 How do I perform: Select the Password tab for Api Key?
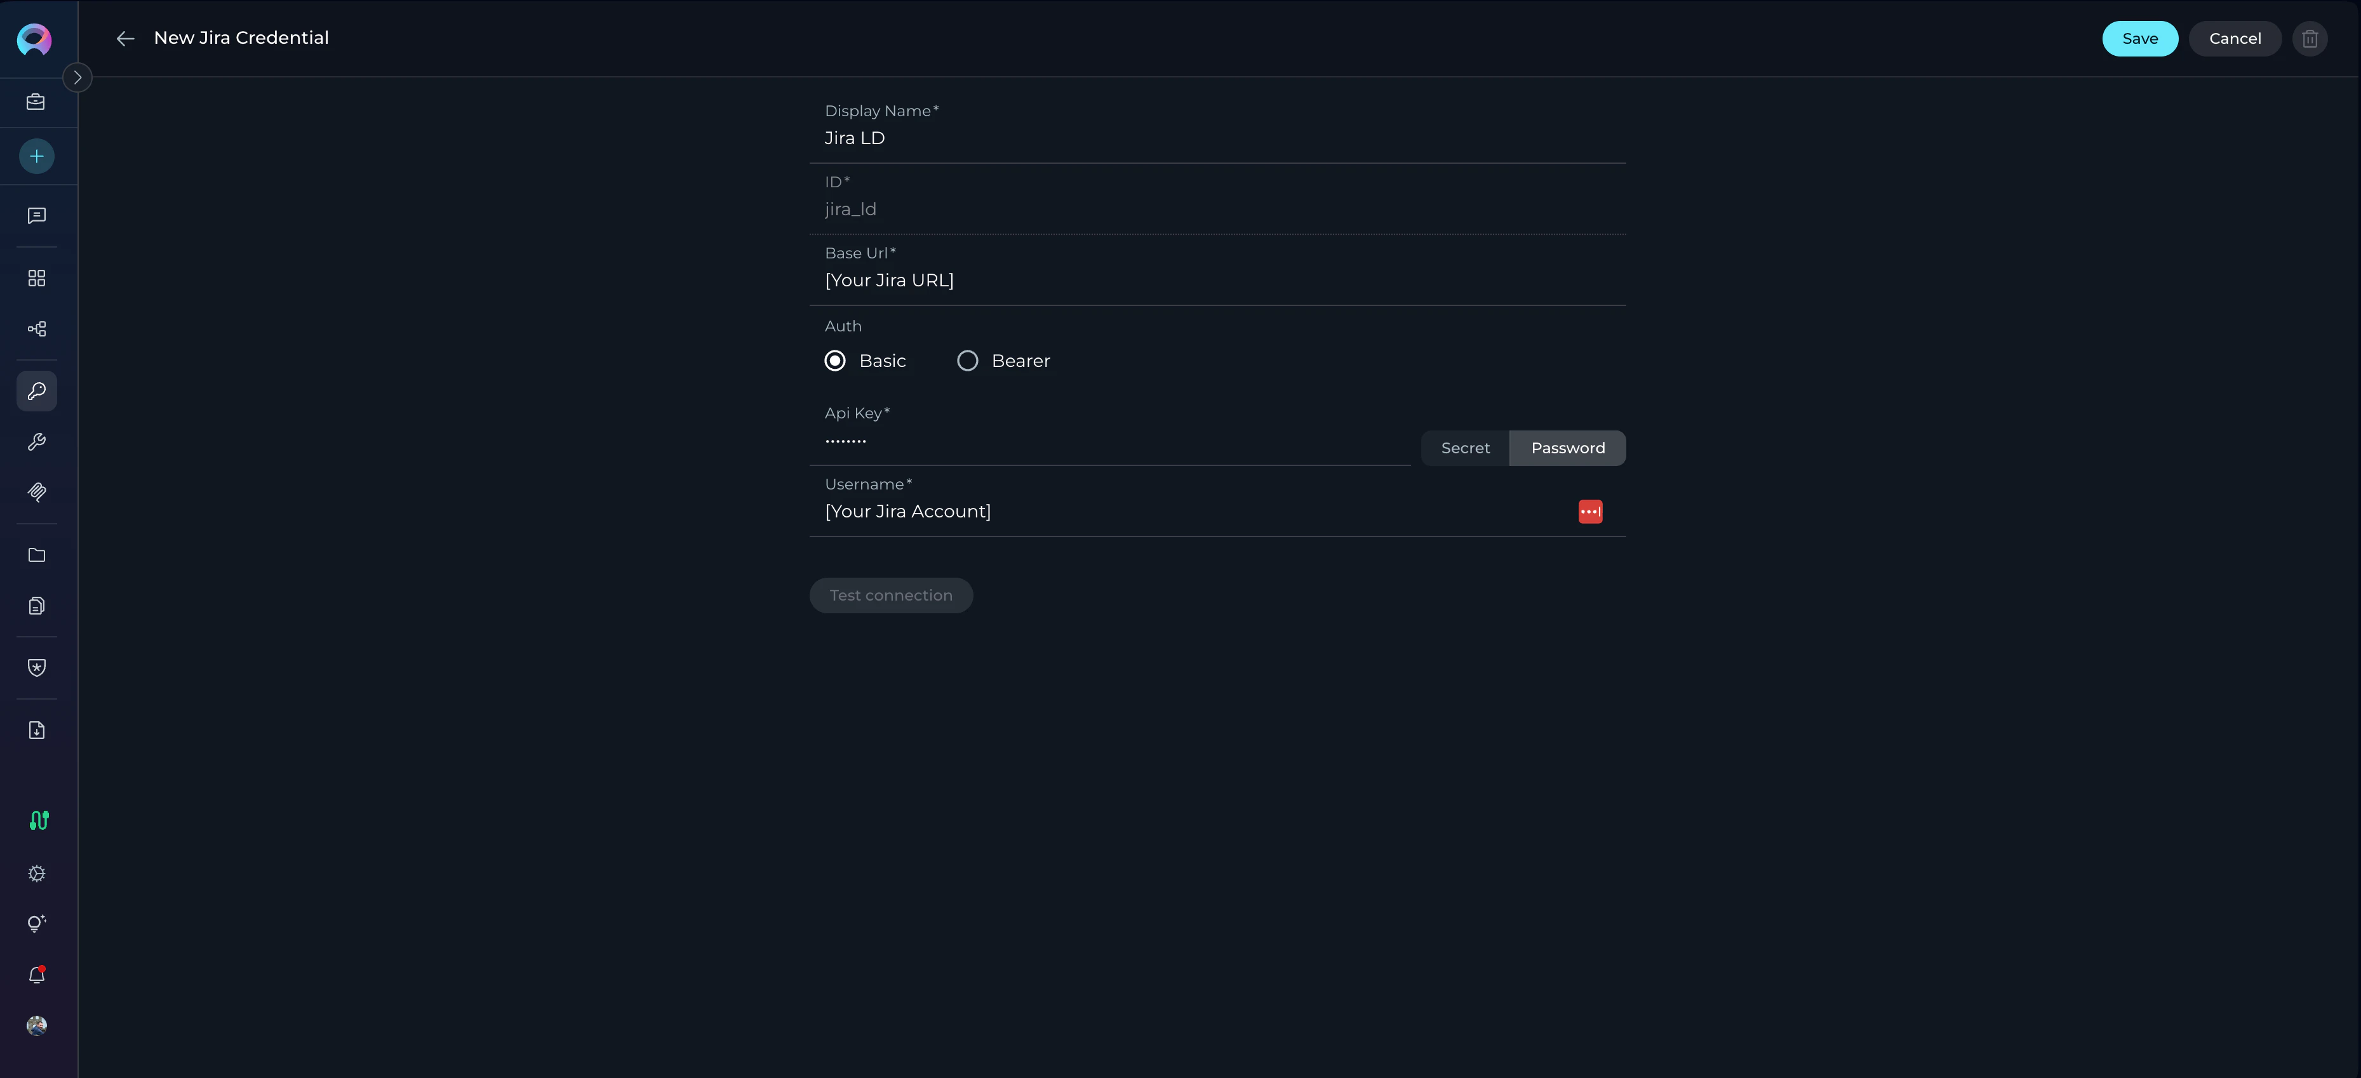pyautogui.click(x=1567, y=448)
